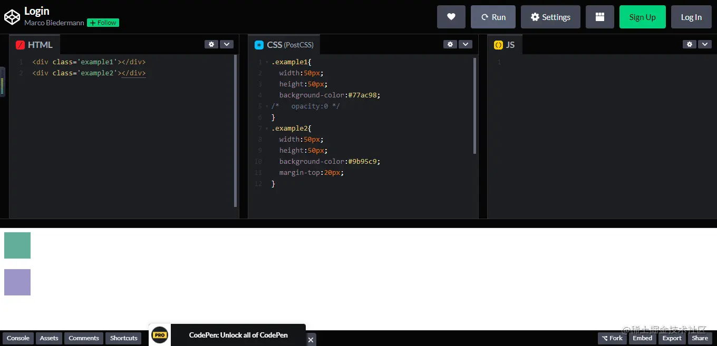Select the CSS (PostCSS) editor tab

284,45
